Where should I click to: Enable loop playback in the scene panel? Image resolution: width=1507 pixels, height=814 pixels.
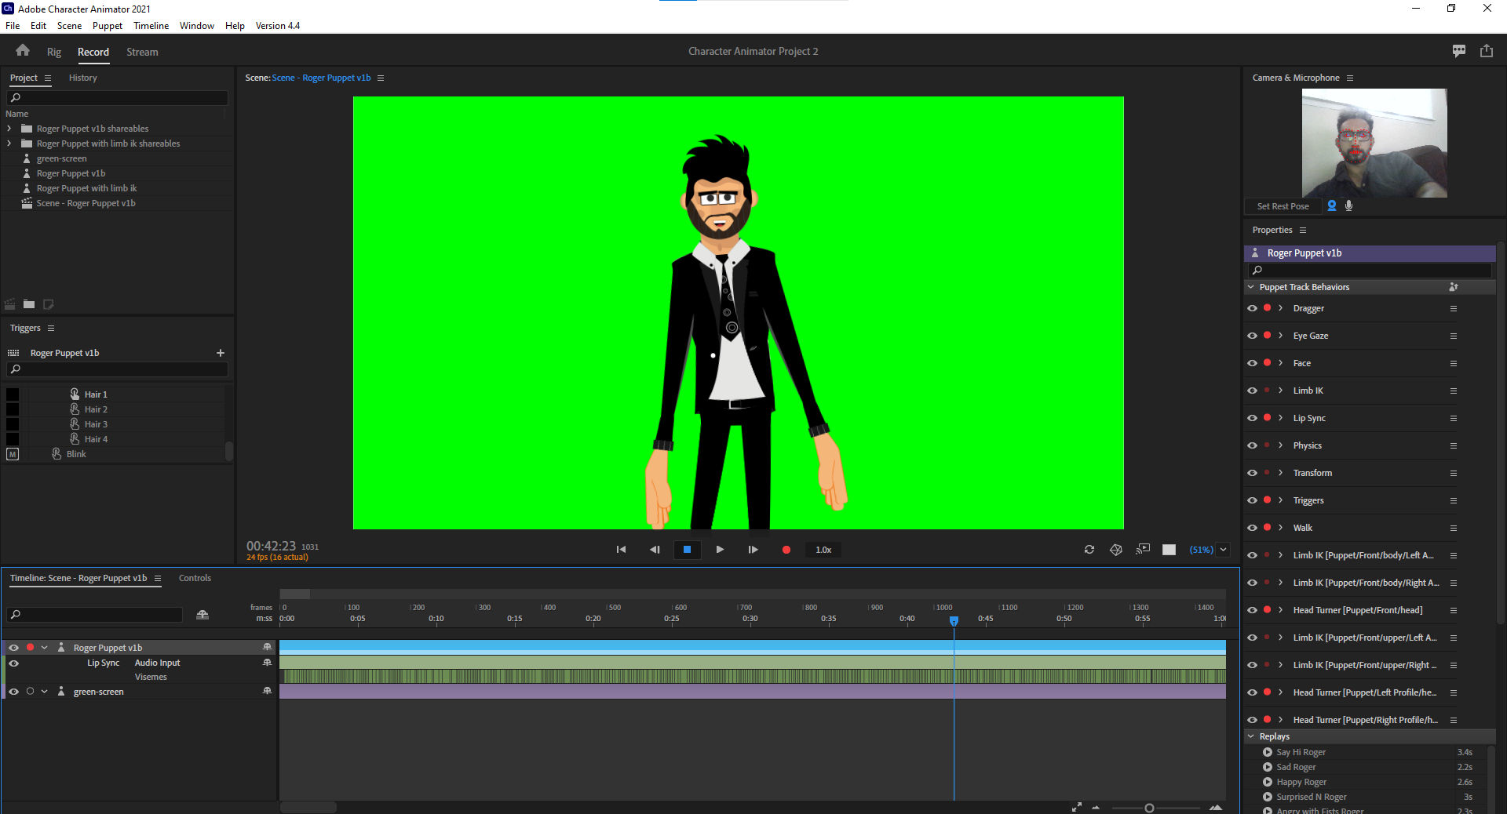click(1089, 550)
